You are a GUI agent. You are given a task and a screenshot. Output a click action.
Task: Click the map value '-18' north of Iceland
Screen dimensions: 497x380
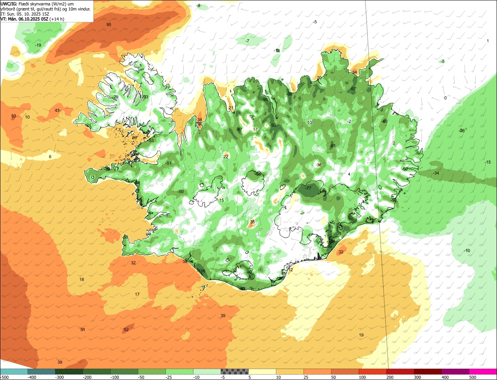(277, 51)
